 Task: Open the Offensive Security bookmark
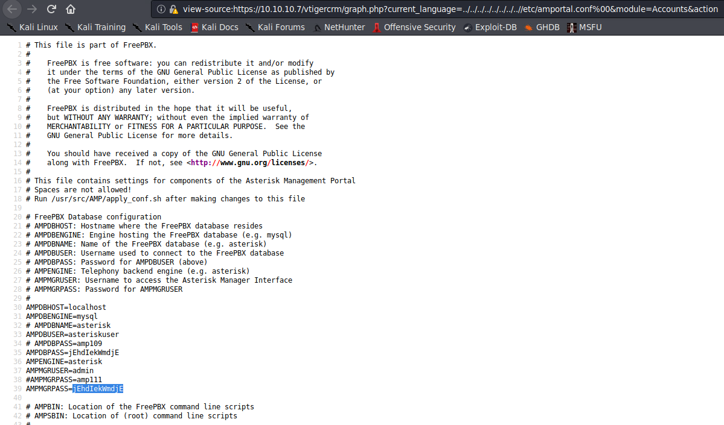coord(414,27)
